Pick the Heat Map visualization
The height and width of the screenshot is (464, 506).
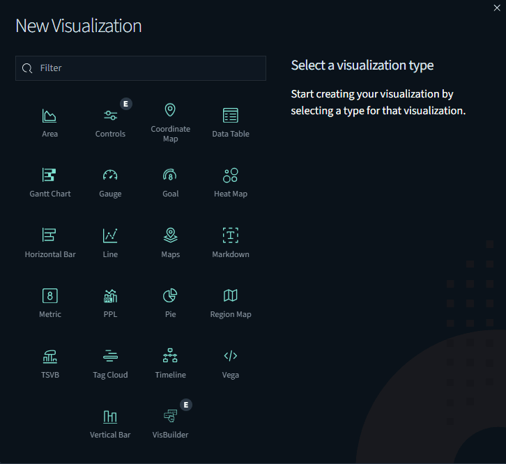point(231,183)
